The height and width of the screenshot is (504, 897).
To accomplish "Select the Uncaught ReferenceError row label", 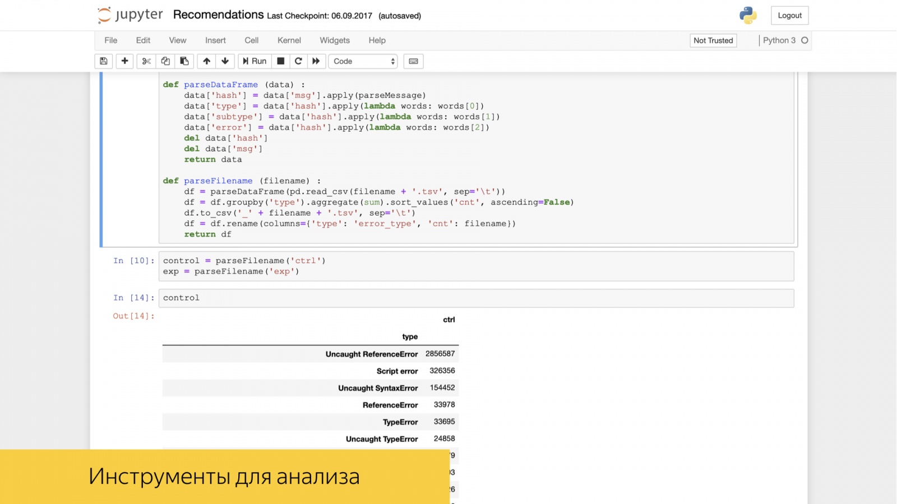I will (372, 354).
